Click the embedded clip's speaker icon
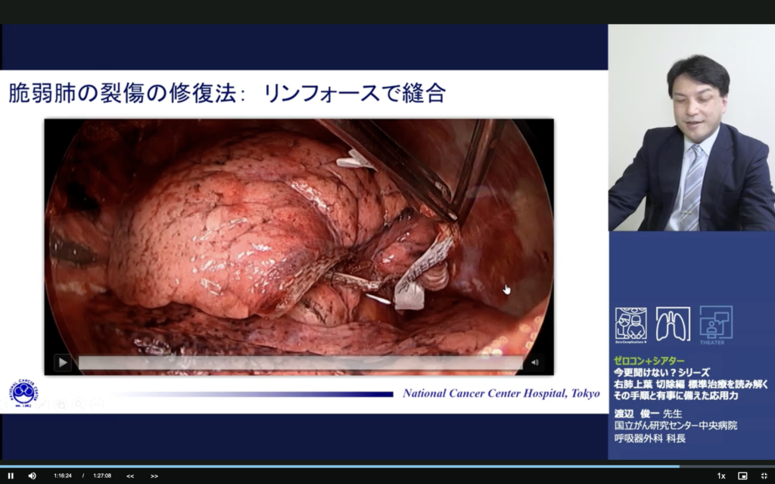This screenshot has height=484, width=775. coord(534,363)
